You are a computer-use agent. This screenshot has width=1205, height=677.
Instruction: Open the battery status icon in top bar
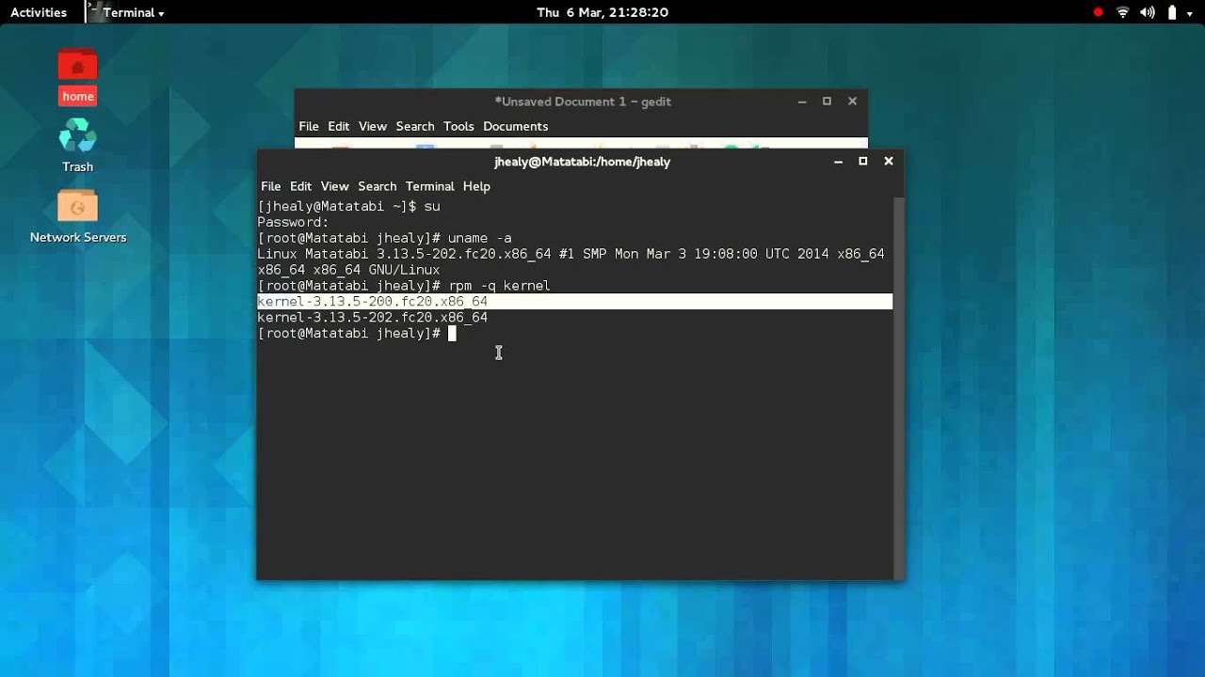click(1172, 12)
